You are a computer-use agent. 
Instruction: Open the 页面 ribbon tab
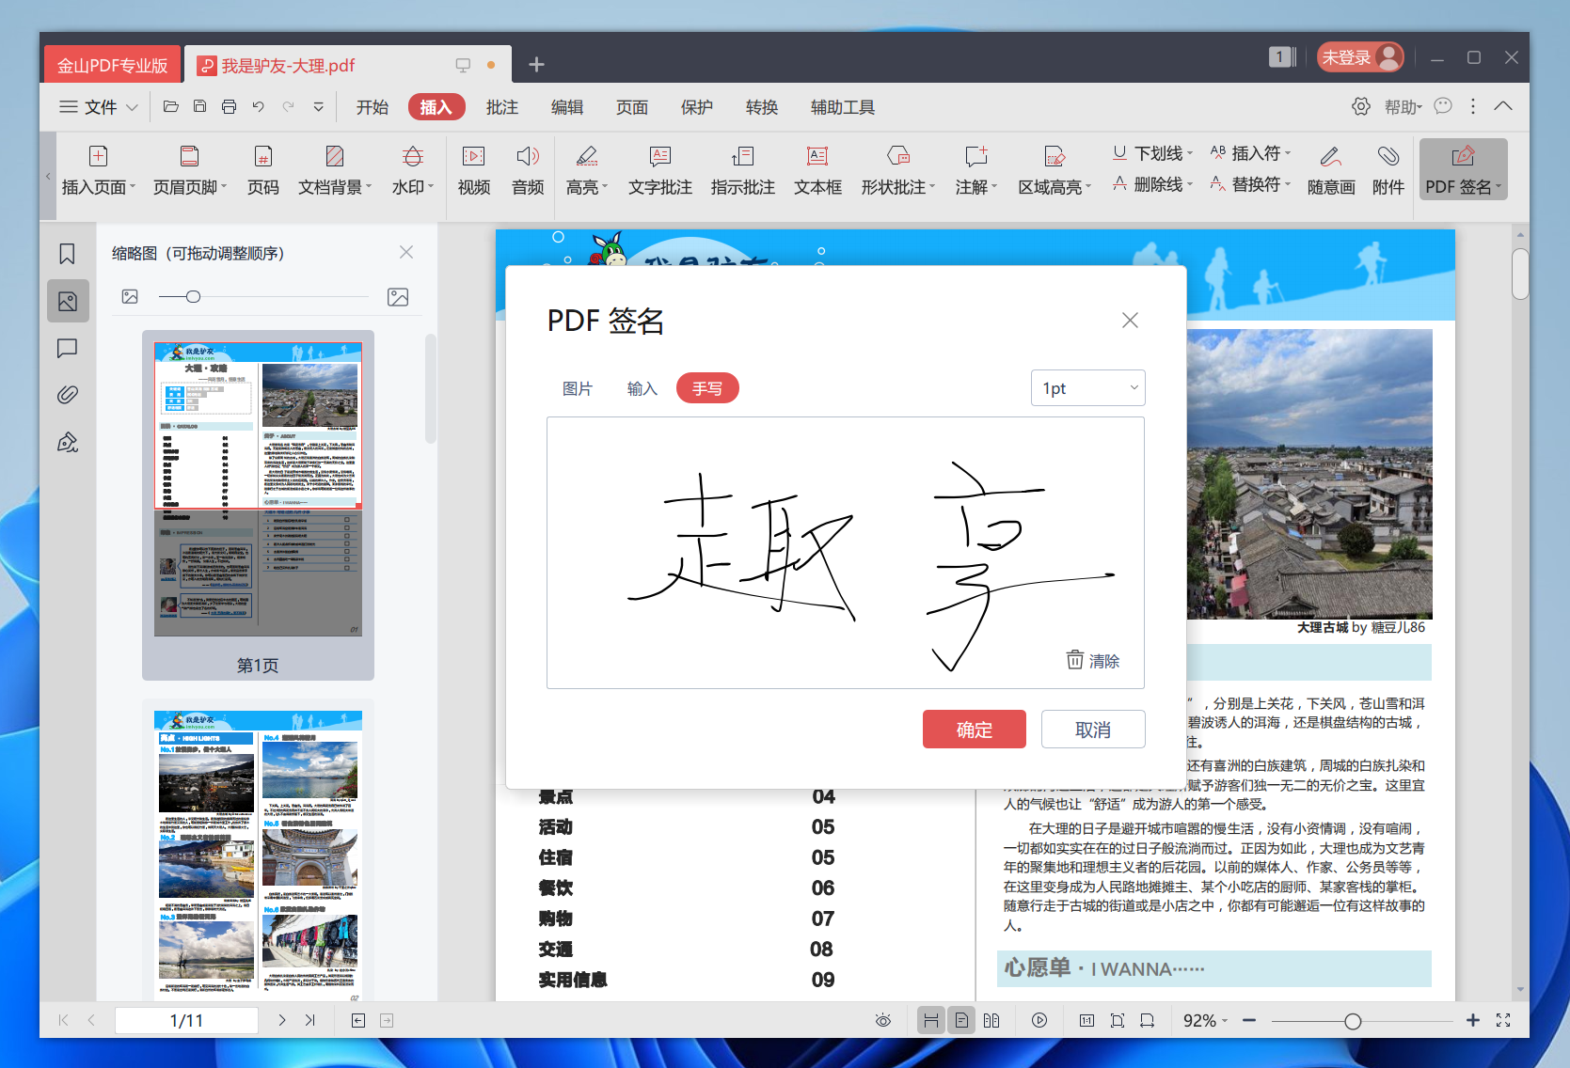(x=632, y=107)
